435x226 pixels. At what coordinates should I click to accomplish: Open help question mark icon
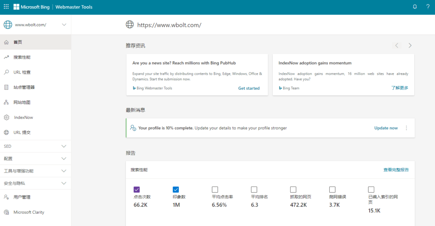click(428, 7)
